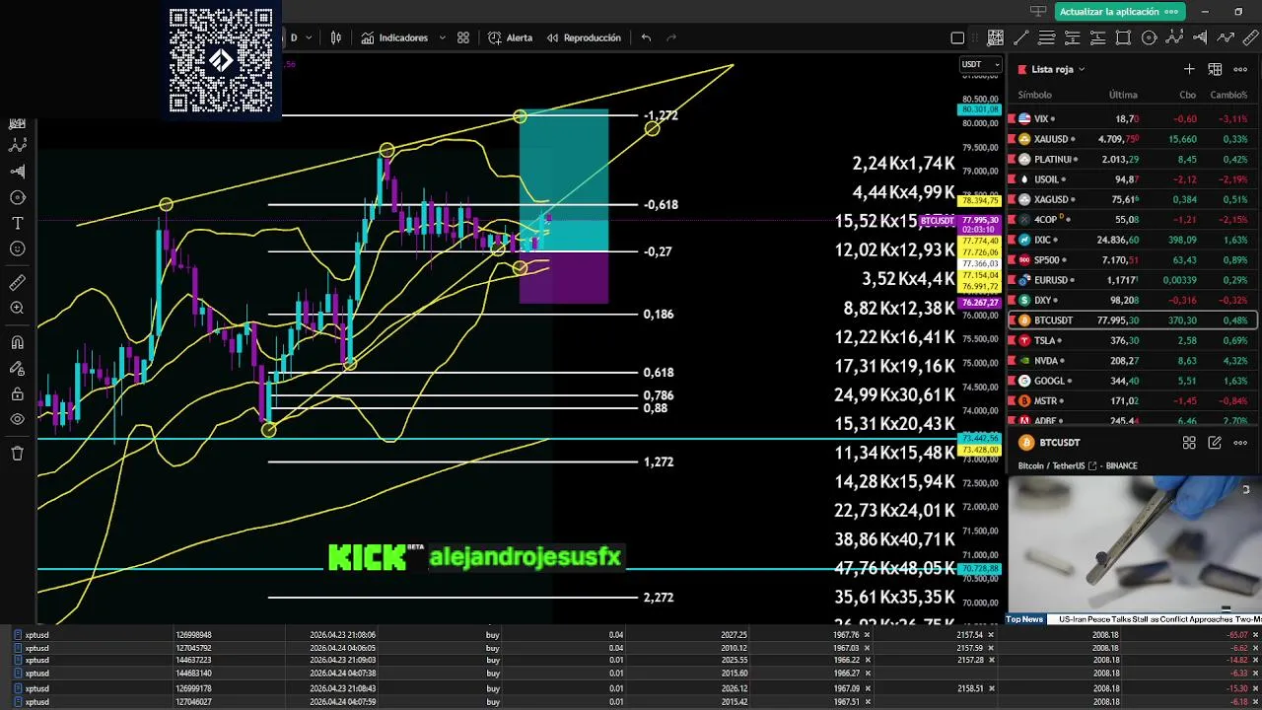Toggle magnet mode for drawings
This screenshot has width=1262, height=710.
pyautogui.click(x=17, y=342)
